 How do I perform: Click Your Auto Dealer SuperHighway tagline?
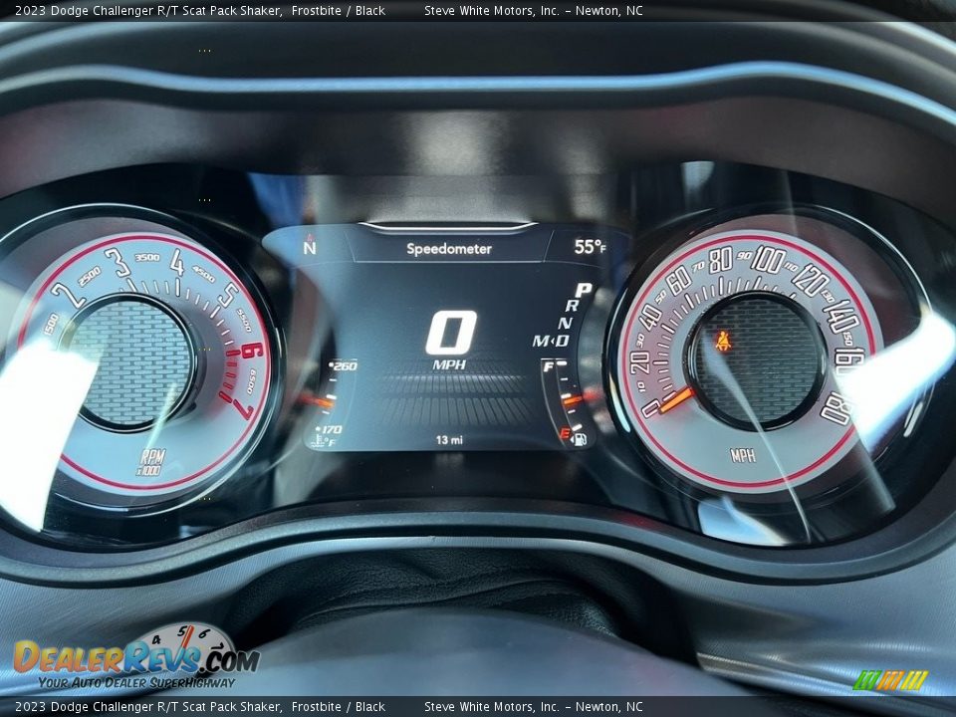[x=136, y=682]
